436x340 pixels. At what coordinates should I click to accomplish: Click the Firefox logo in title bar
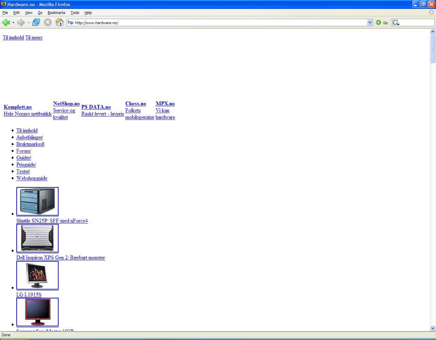[3, 4]
